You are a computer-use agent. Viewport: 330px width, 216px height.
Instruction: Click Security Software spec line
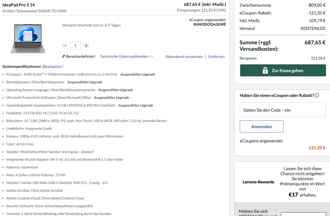point(50,206)
